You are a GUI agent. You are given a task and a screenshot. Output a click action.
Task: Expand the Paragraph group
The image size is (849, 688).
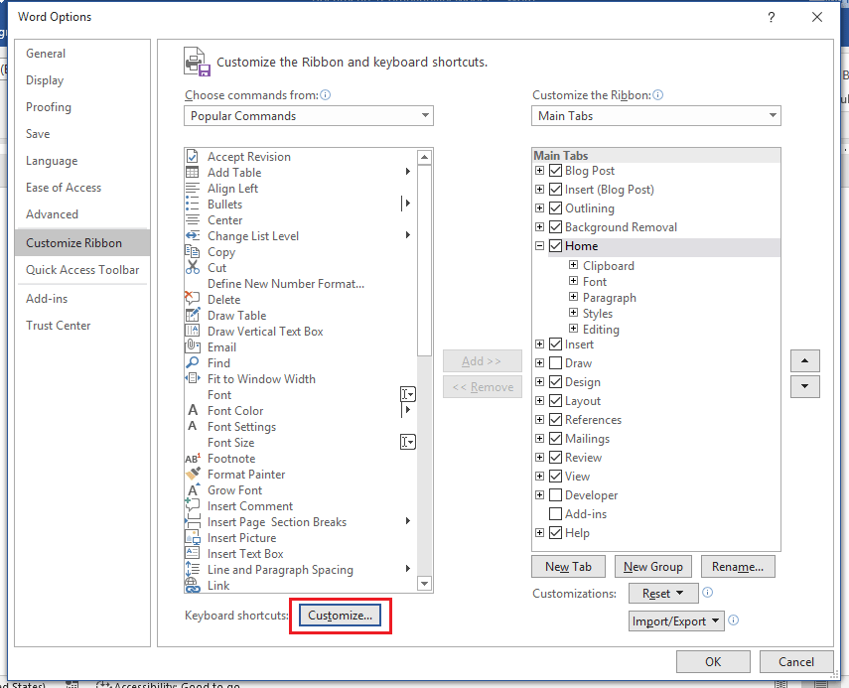click(x=573, y=297)
